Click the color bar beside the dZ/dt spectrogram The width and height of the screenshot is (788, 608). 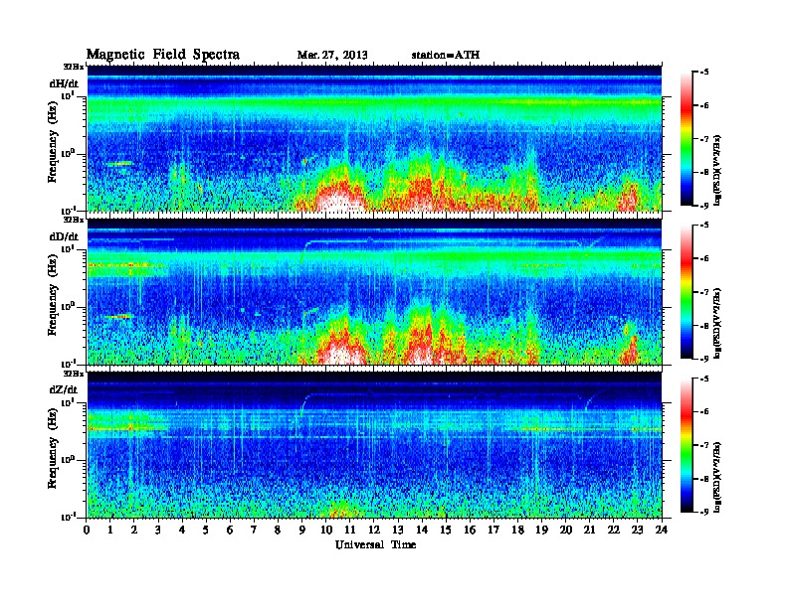click(x=687, y=445)
